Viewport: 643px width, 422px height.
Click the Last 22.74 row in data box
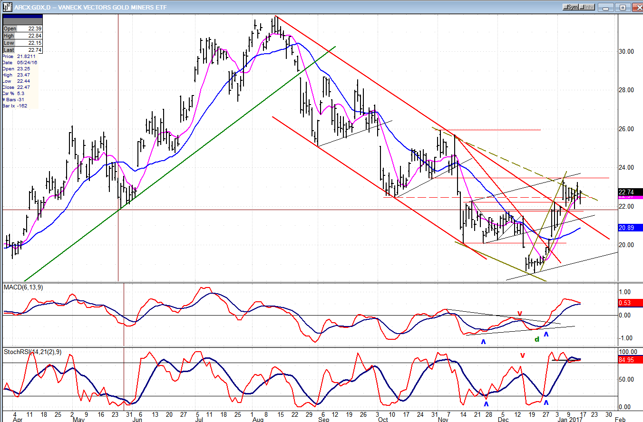tap(22, 50)
